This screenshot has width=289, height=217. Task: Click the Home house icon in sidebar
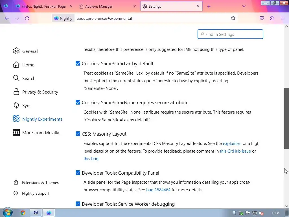(x=16, y=65)
